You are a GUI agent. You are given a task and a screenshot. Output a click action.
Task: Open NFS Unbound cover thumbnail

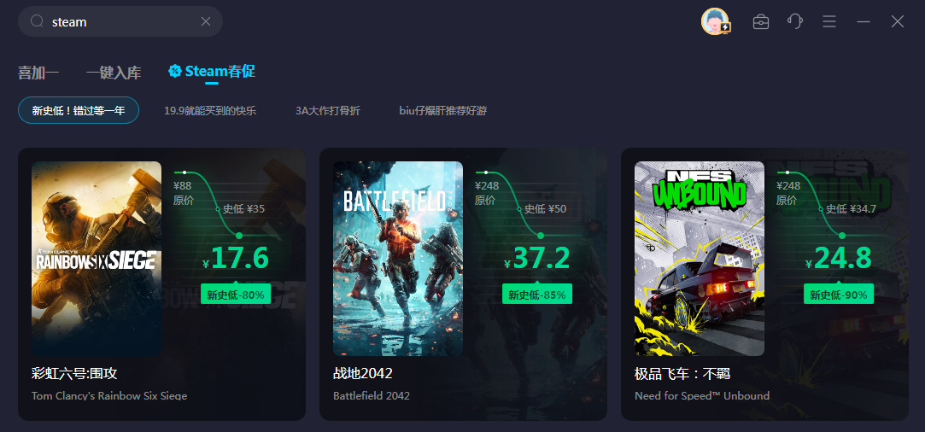pyautogui.click(x=699, y=259)
